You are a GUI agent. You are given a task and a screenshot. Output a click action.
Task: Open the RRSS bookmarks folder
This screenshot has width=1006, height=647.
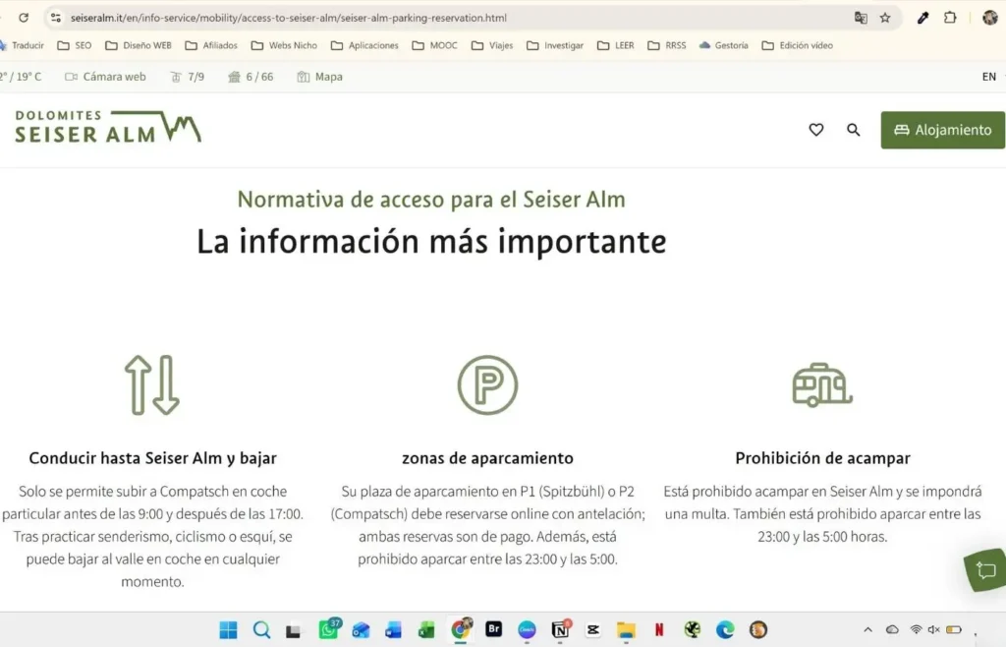point(667,45)
